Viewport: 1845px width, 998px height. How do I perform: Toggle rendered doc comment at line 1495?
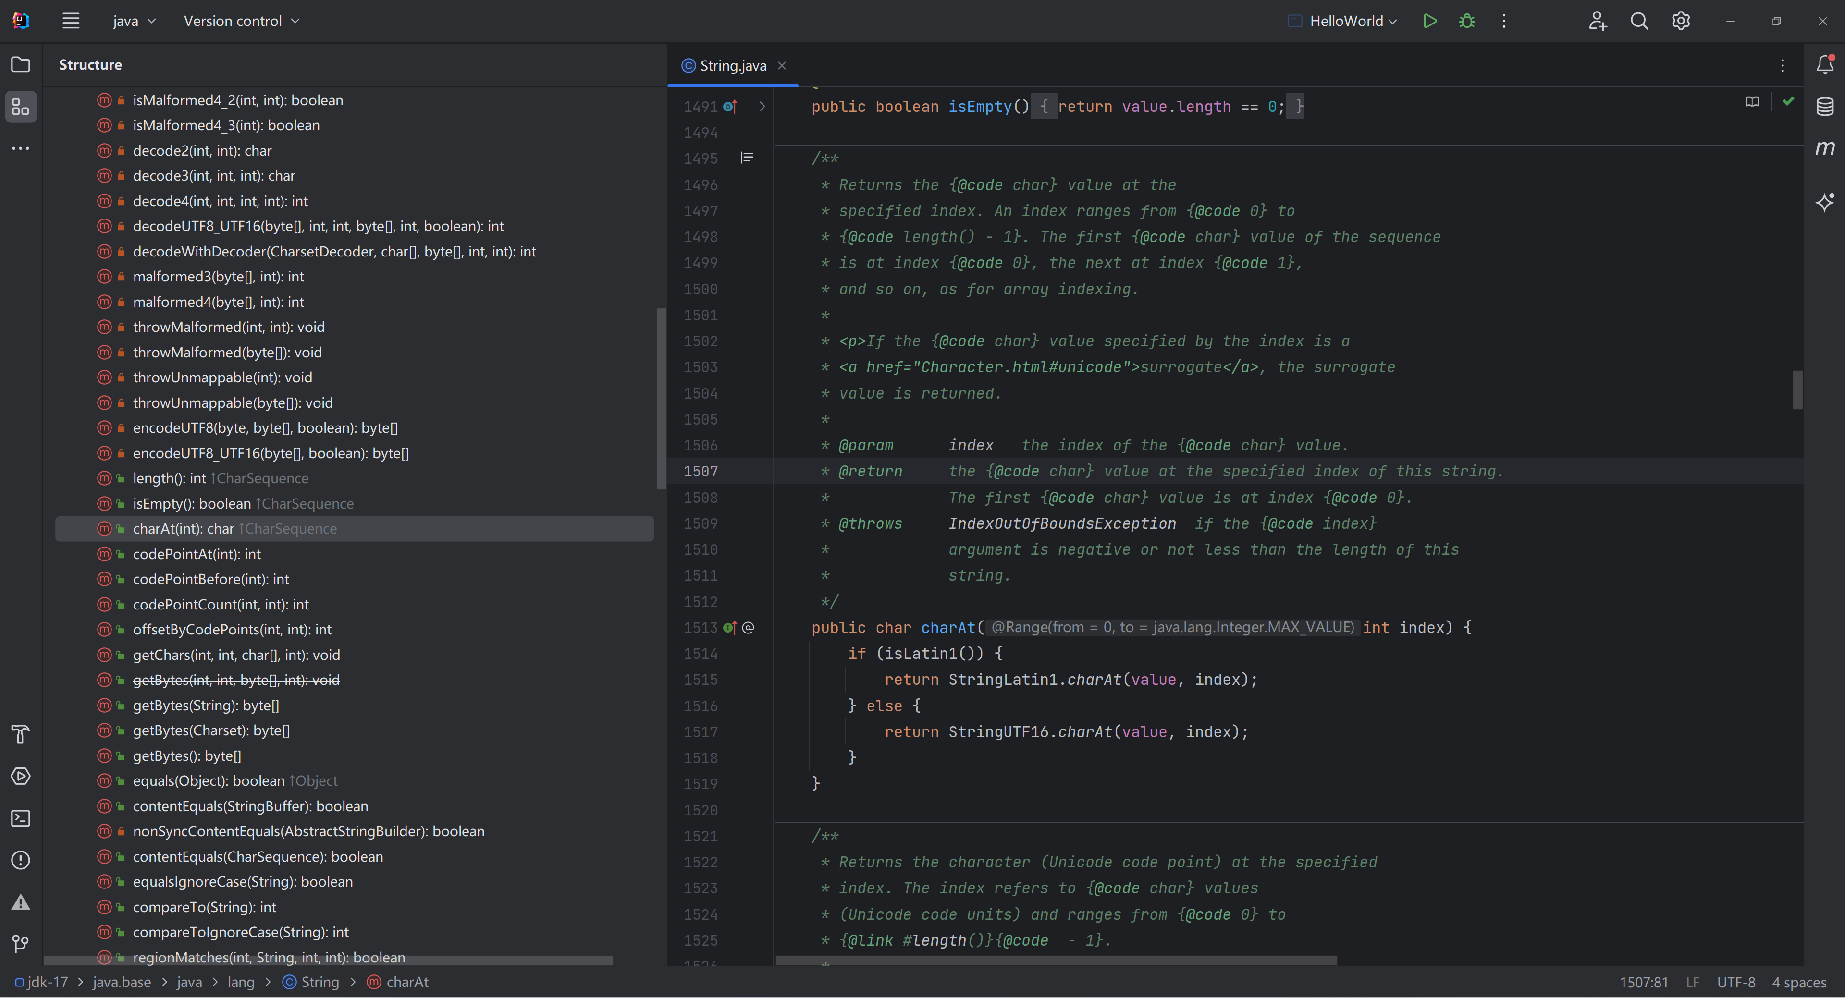747,158
